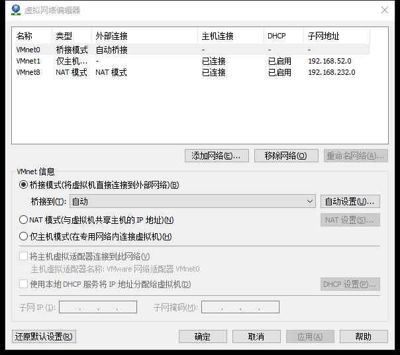Confirm with the 确定 button
Viewport: 400px width, 355px height.
pyautogui.click(x=203, y=336)
